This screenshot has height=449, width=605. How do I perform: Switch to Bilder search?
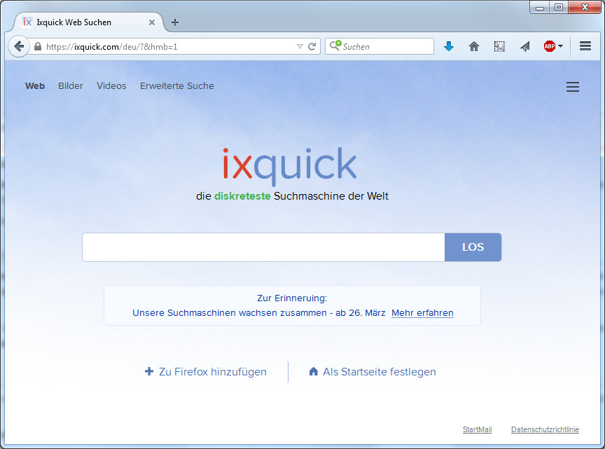point(71,86)
